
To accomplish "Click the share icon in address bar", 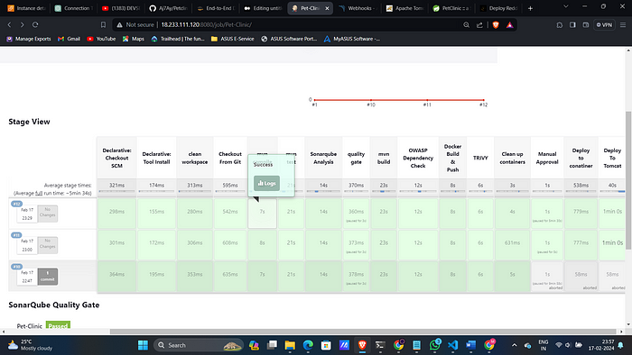I will (x=479, y=24).
